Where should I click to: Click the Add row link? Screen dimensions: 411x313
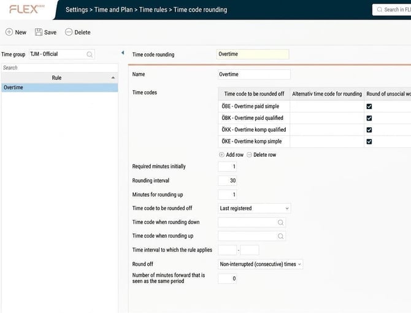(234, 155)
